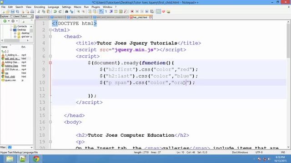The height and width of the screenshot is (163, 291).
Task: Toggle the Explorer panel toolbar button
Action: pyautogui.click(x=158, y=12)
